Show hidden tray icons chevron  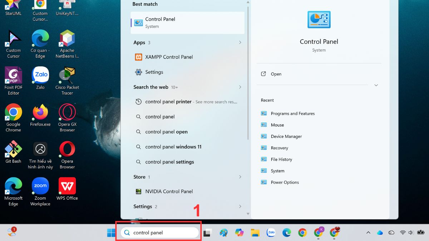coord(368,233)
